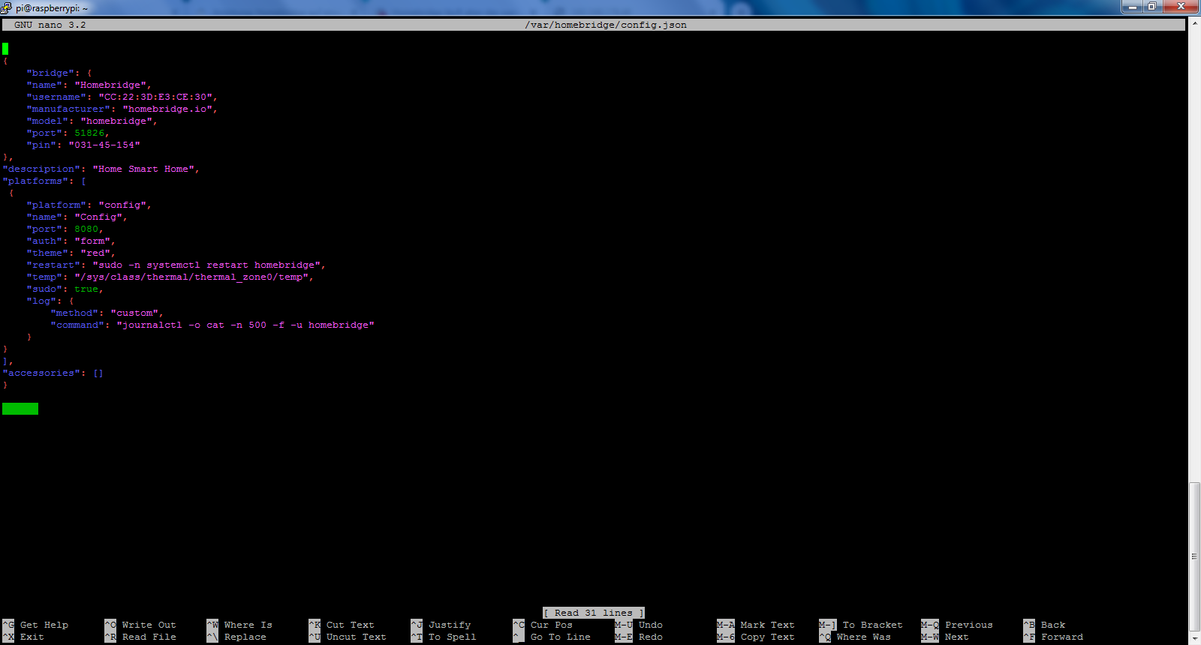Click the green highlighted block below the JSON
The width and height of the screenshot is (1201, 645).
point(20,408)
